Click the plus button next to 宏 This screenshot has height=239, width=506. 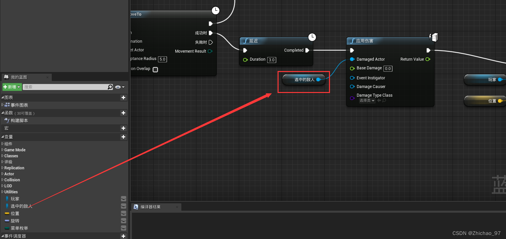coord(123,128)
